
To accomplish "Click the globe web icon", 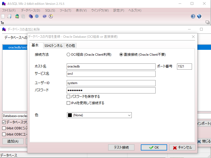I will click(x=199, y=16).
